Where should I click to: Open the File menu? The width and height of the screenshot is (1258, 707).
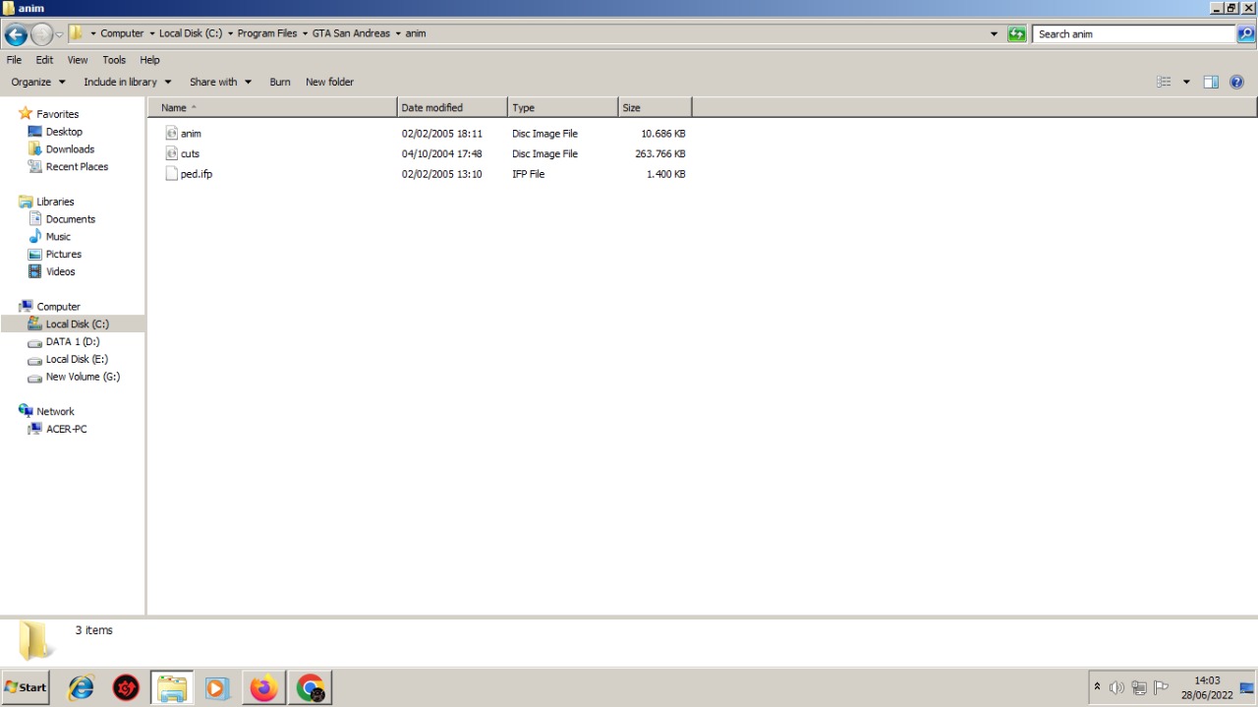pyautogui.click(x=14, y=60)
